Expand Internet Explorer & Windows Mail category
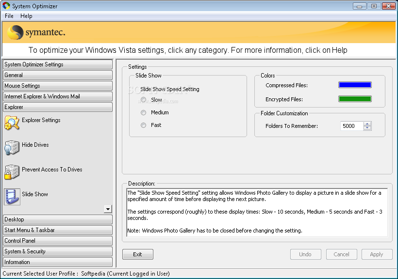 tap(58, 96)
